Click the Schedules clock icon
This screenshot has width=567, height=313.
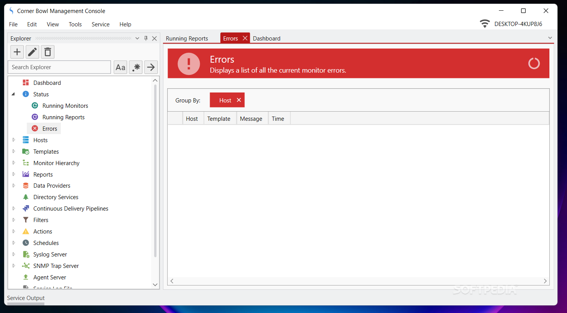(26, 243)
